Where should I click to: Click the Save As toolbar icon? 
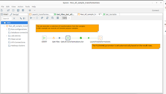(23, 10)
